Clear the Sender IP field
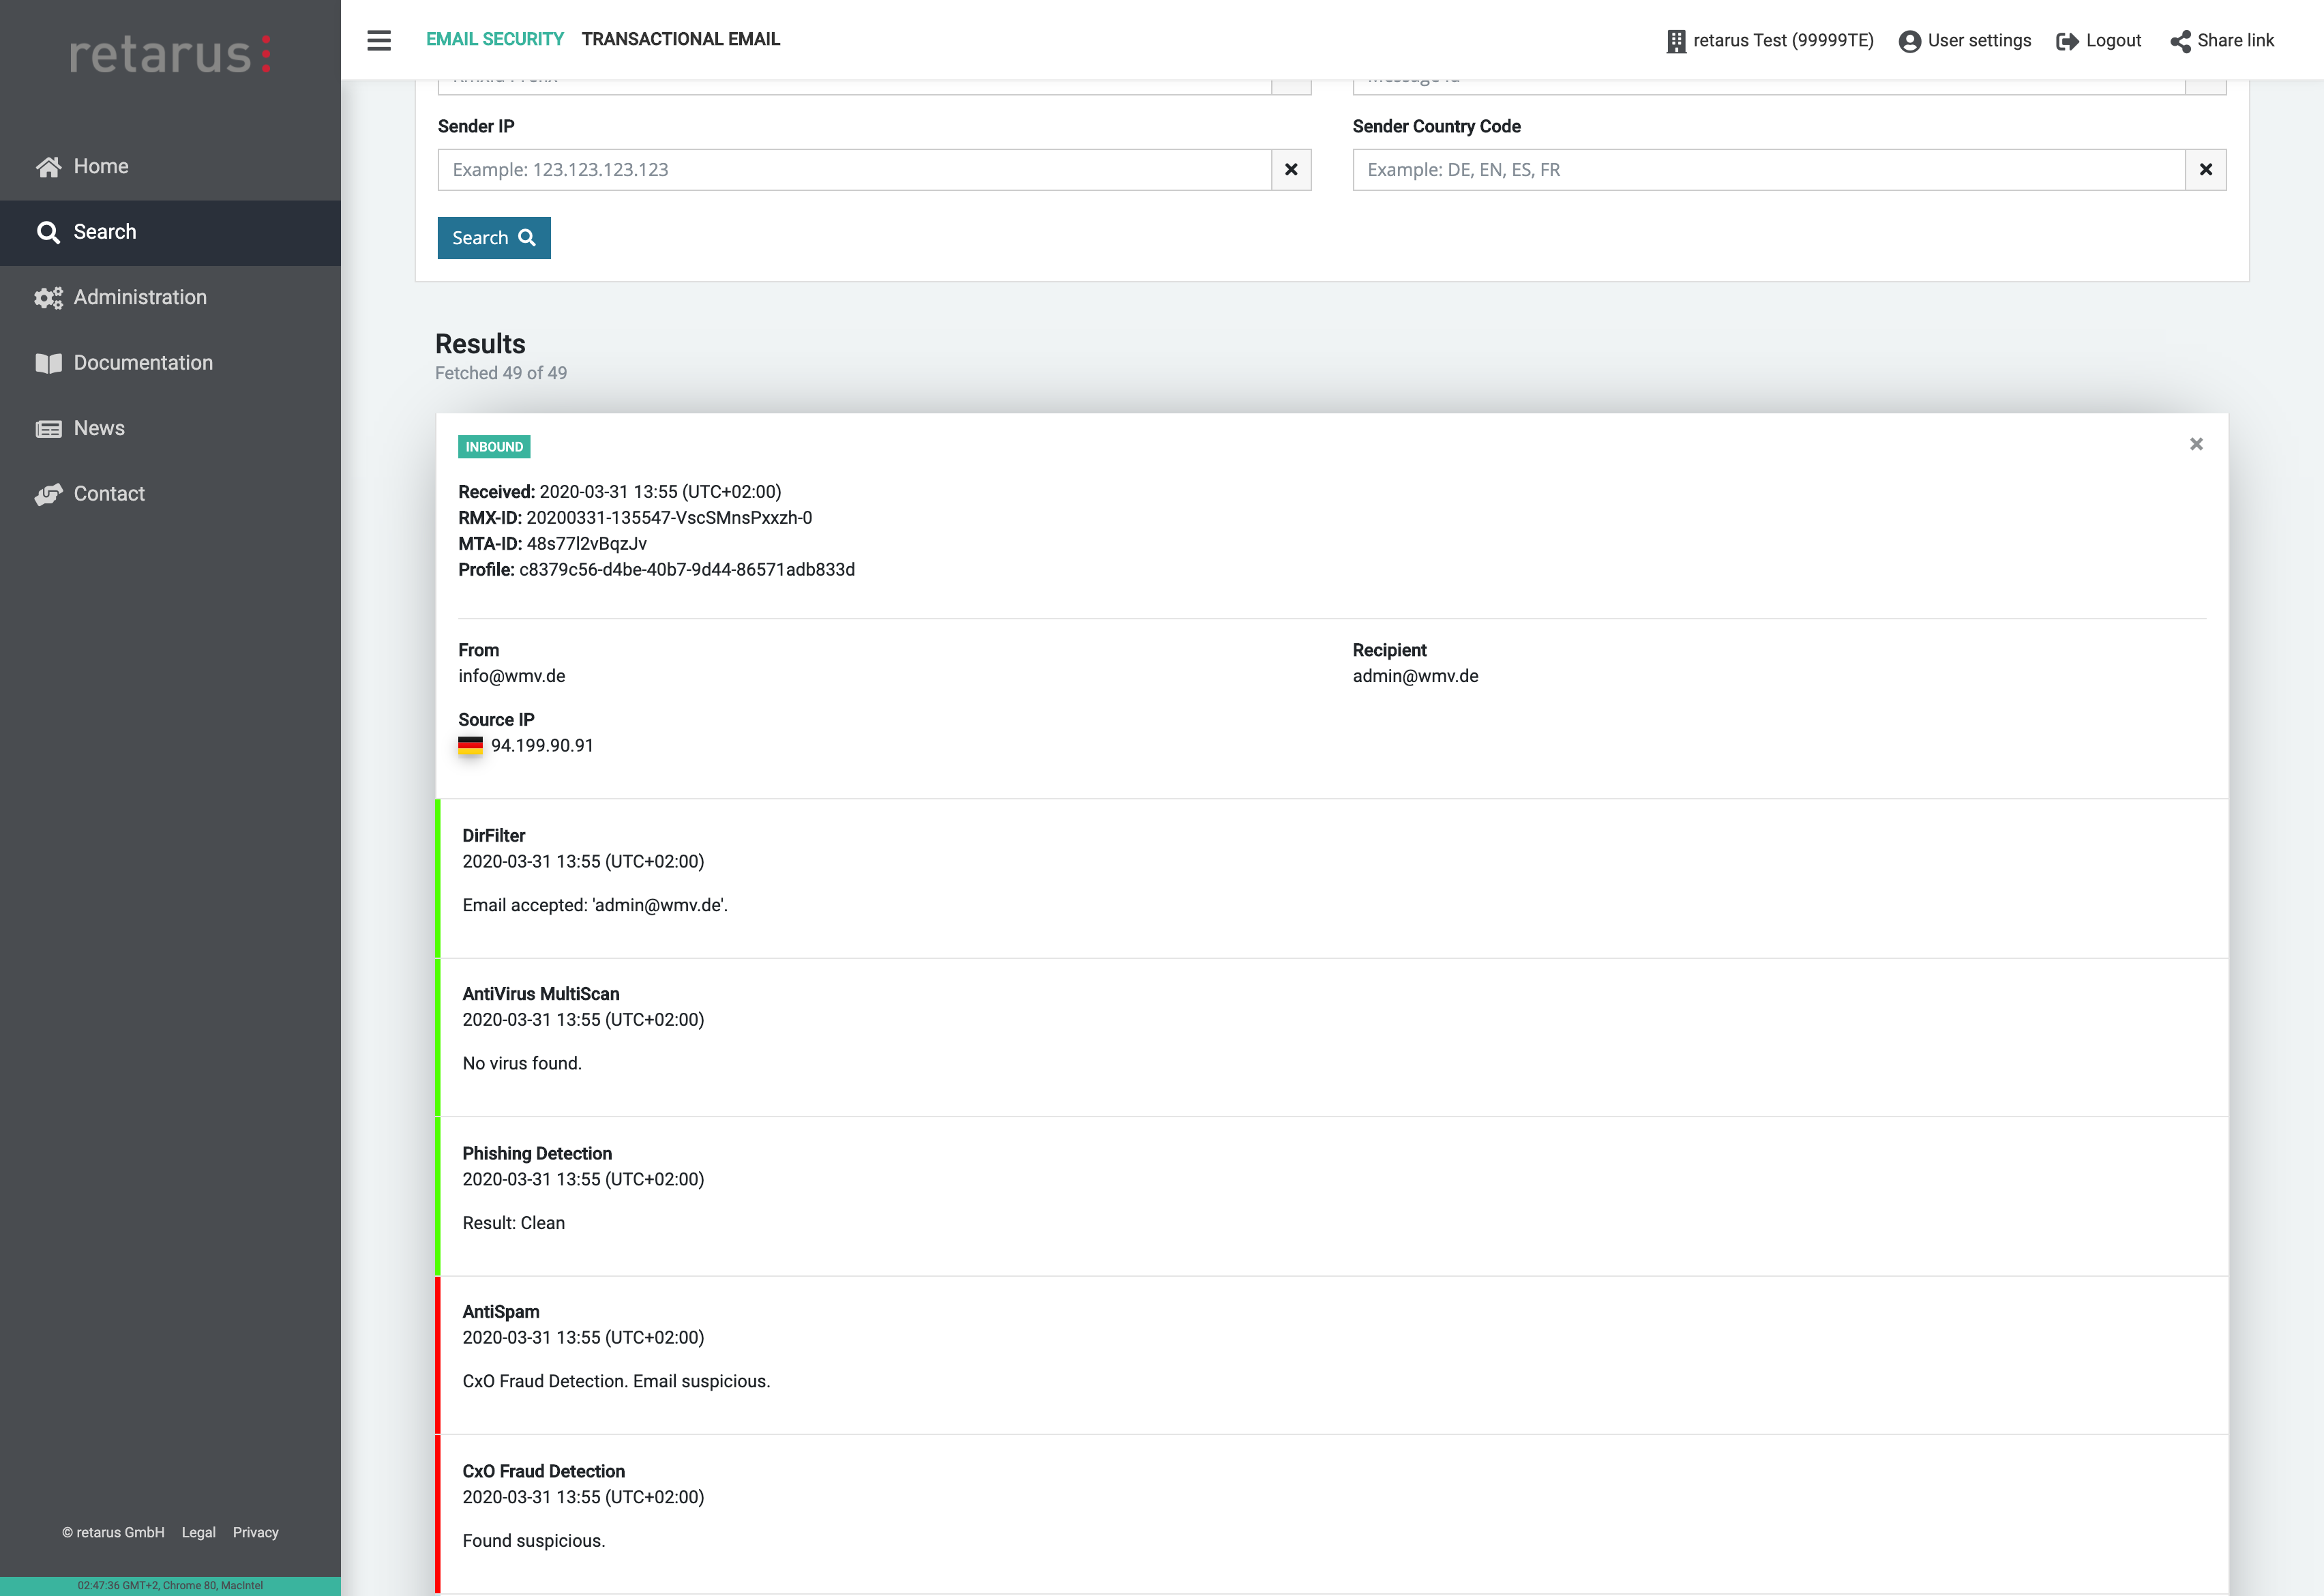The width and height of the screenshot is (2324, 1596). (x=1291, y=170)
